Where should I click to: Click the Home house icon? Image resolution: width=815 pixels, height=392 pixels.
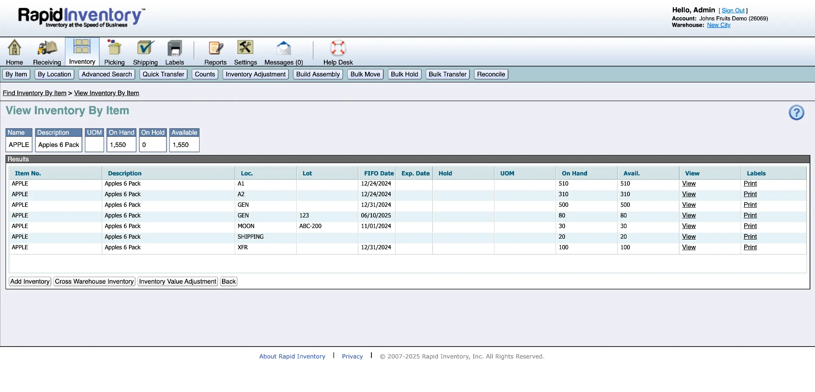(14, 48)
